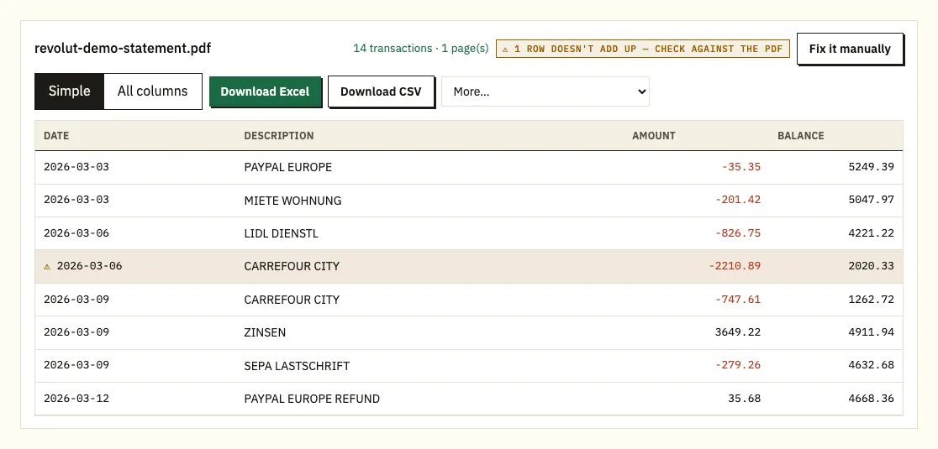Image resolution: width=938 pixels, height=449 pixels.
Task: Click the balance 4221.22
Action: point(871,232)
